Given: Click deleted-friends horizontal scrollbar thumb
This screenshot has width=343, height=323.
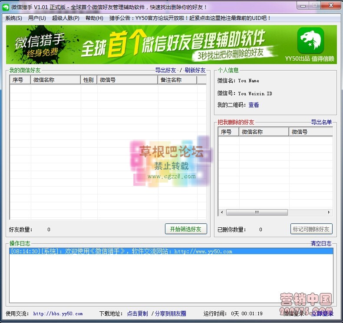Looking at the screenshot, I should click(x=257, y=212).
